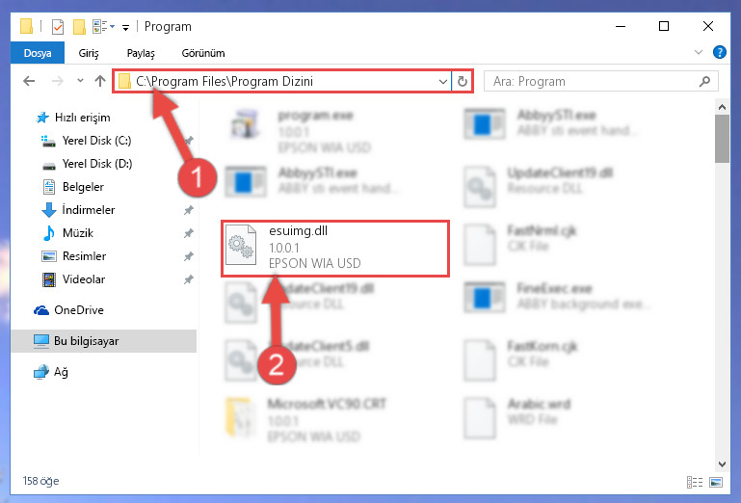The image size is (741, 503).
Task: Click the search magnifier icon
Action: (704, 81)
